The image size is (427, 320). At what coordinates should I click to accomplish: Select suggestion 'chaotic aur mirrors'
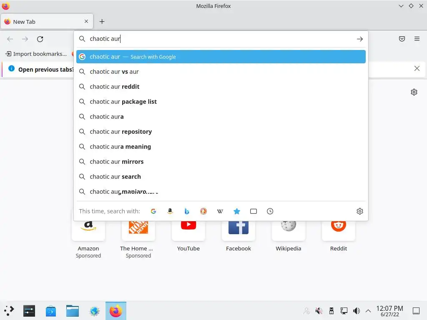(221, 162)
